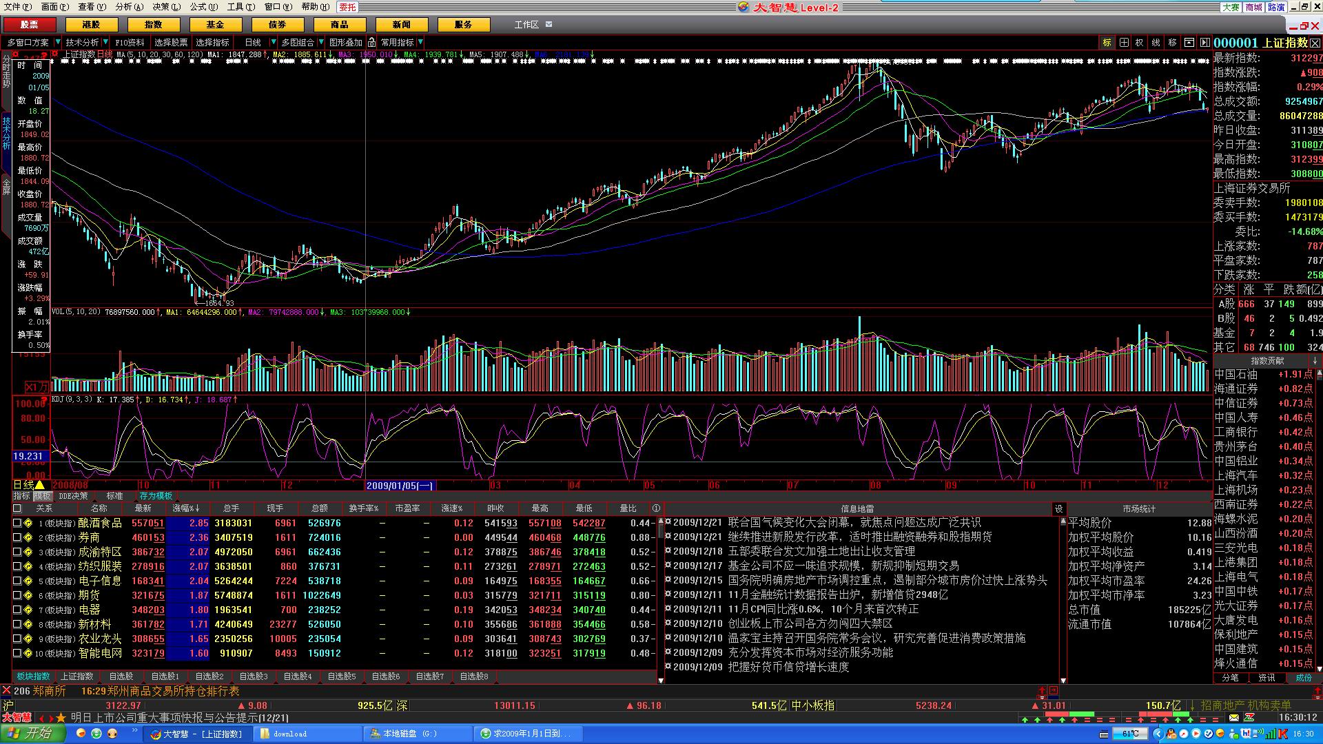Viewport: 1323px width, 744px height.
Task: Open the 技术分析 dropdown arrow
Action: click(x=105, y=43)
